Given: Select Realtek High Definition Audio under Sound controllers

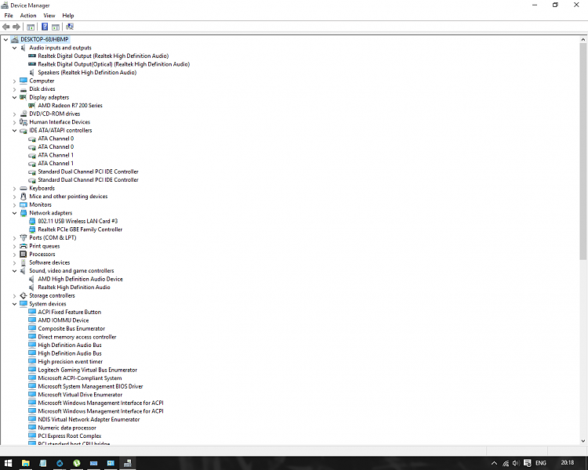Looking at the screenshot, I should pyautogui.click(x=74, y=287).
